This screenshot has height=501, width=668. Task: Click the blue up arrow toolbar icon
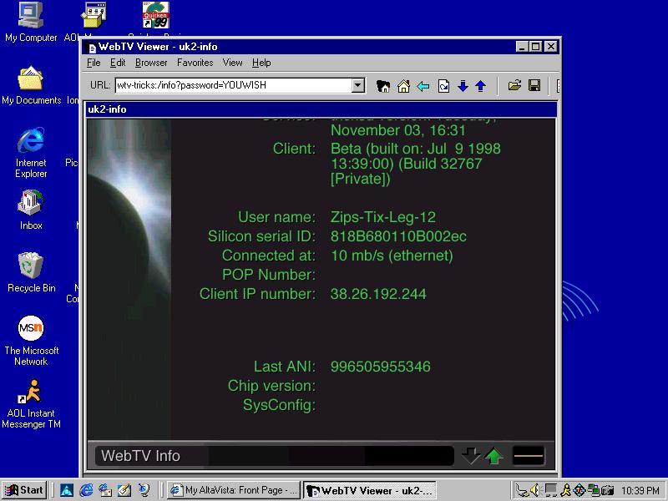point(481,86)
